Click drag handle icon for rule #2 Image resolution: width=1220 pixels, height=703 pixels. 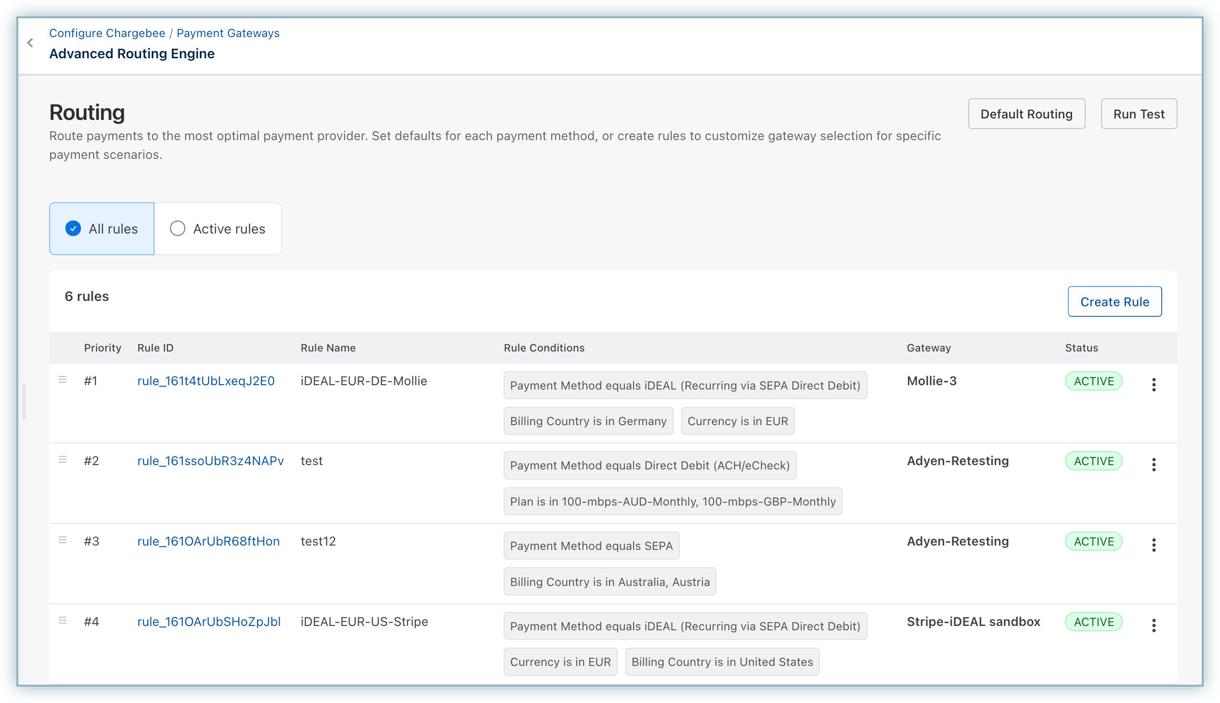(x=63, y=460)
